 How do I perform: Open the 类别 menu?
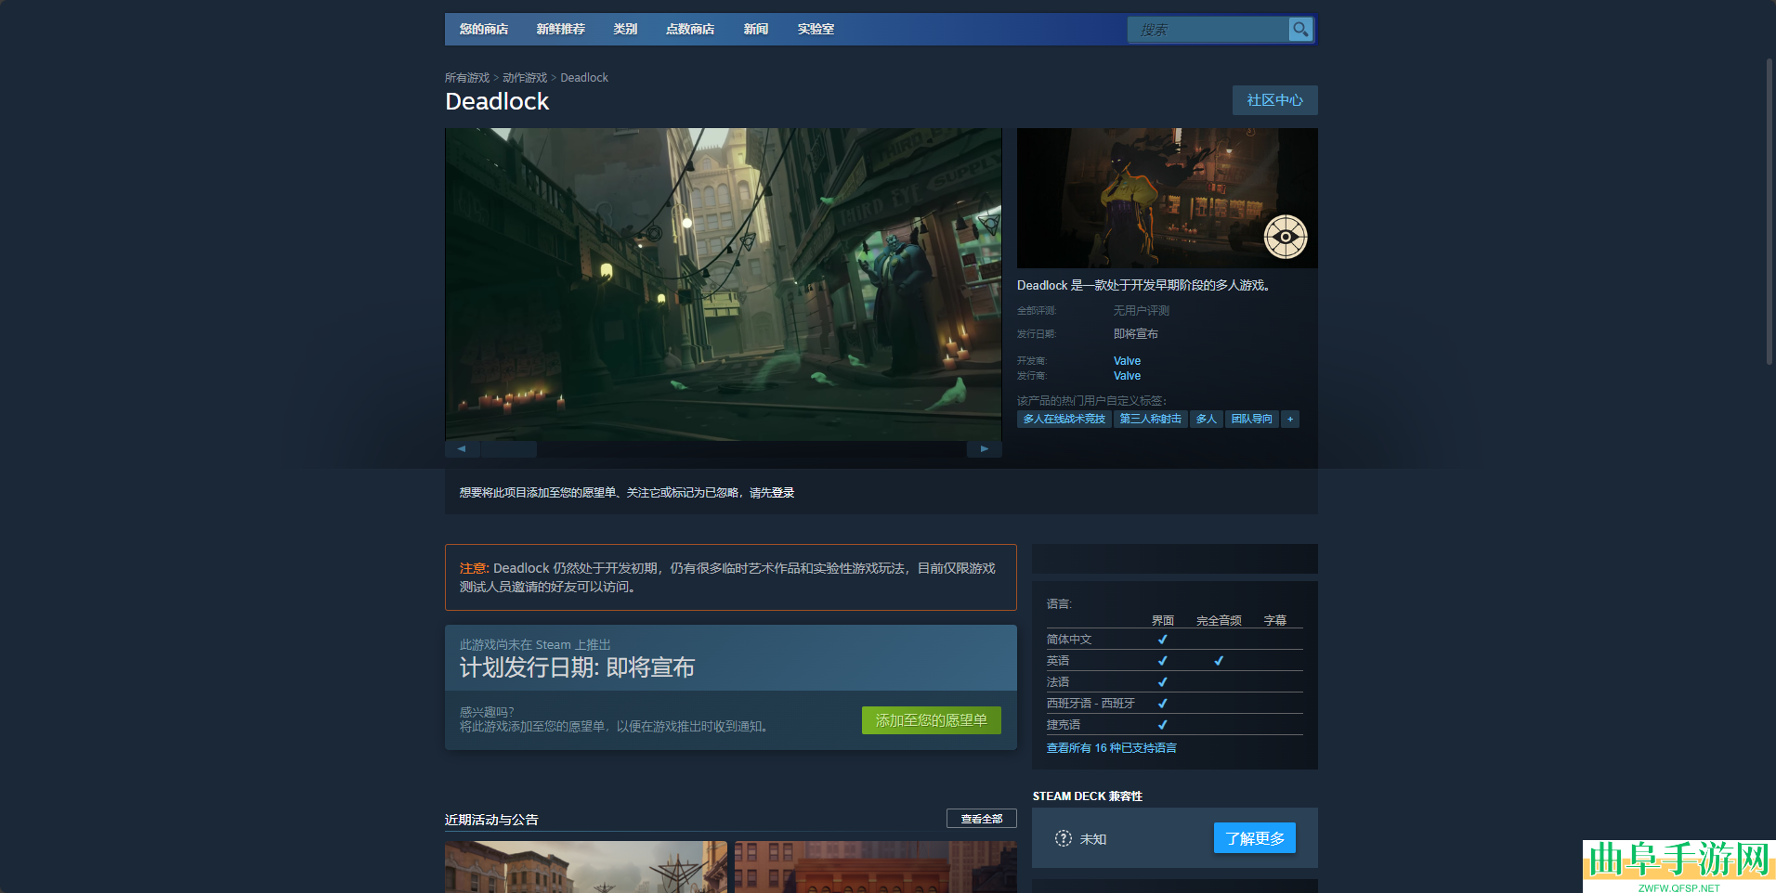[625, 29]
